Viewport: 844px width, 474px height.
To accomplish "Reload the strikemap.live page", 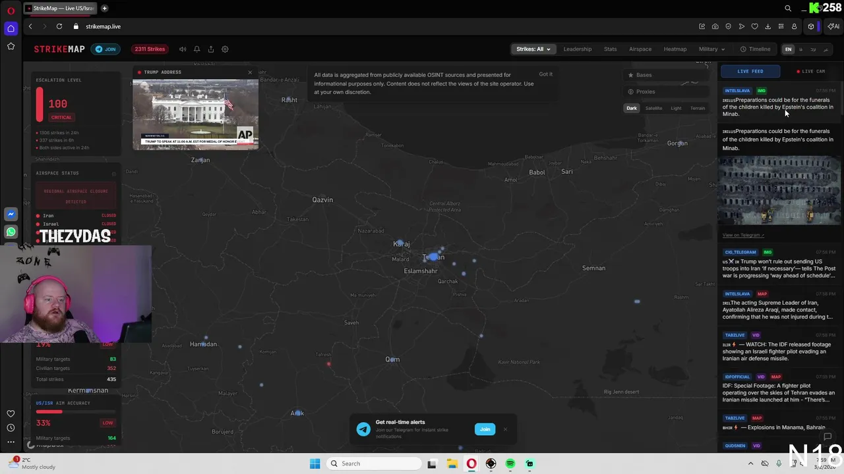I will (x=59, y=26).
